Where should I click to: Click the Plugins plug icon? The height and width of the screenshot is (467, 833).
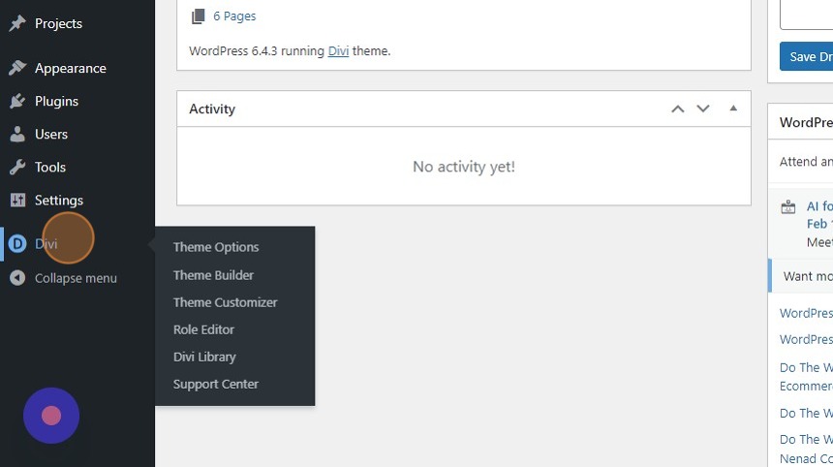tap(16, 102)
